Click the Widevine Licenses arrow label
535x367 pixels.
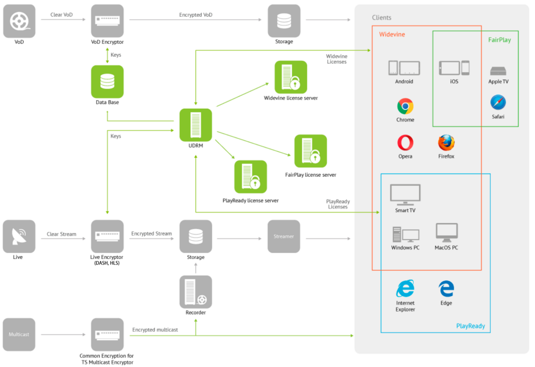pos(337,59)
